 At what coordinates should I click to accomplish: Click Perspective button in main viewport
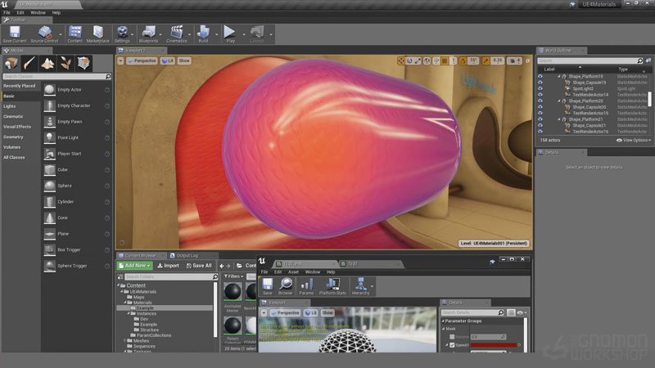point(142,61)
